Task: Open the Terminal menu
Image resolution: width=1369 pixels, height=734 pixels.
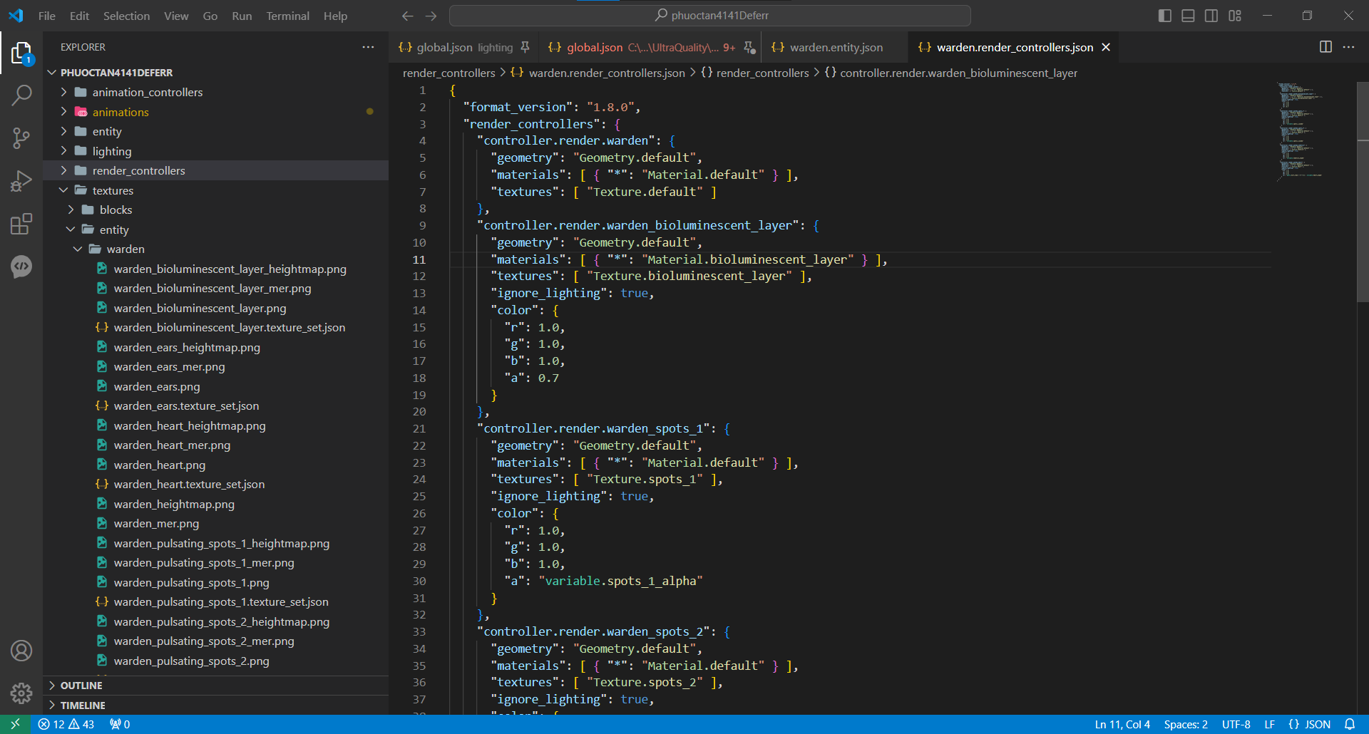Action: pos(287,16)
